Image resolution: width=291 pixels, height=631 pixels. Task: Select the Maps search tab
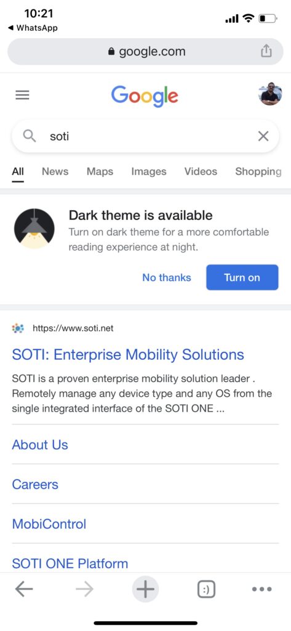pyautogui.click(x=100, y=171)
